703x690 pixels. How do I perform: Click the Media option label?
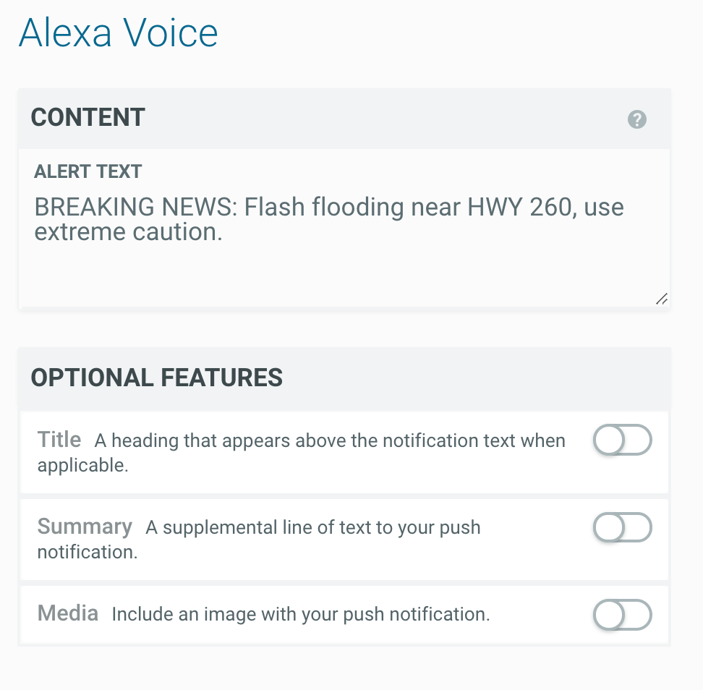click(68, 614)
